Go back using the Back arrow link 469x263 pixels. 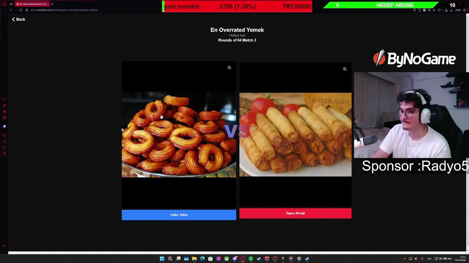(18, 19)
